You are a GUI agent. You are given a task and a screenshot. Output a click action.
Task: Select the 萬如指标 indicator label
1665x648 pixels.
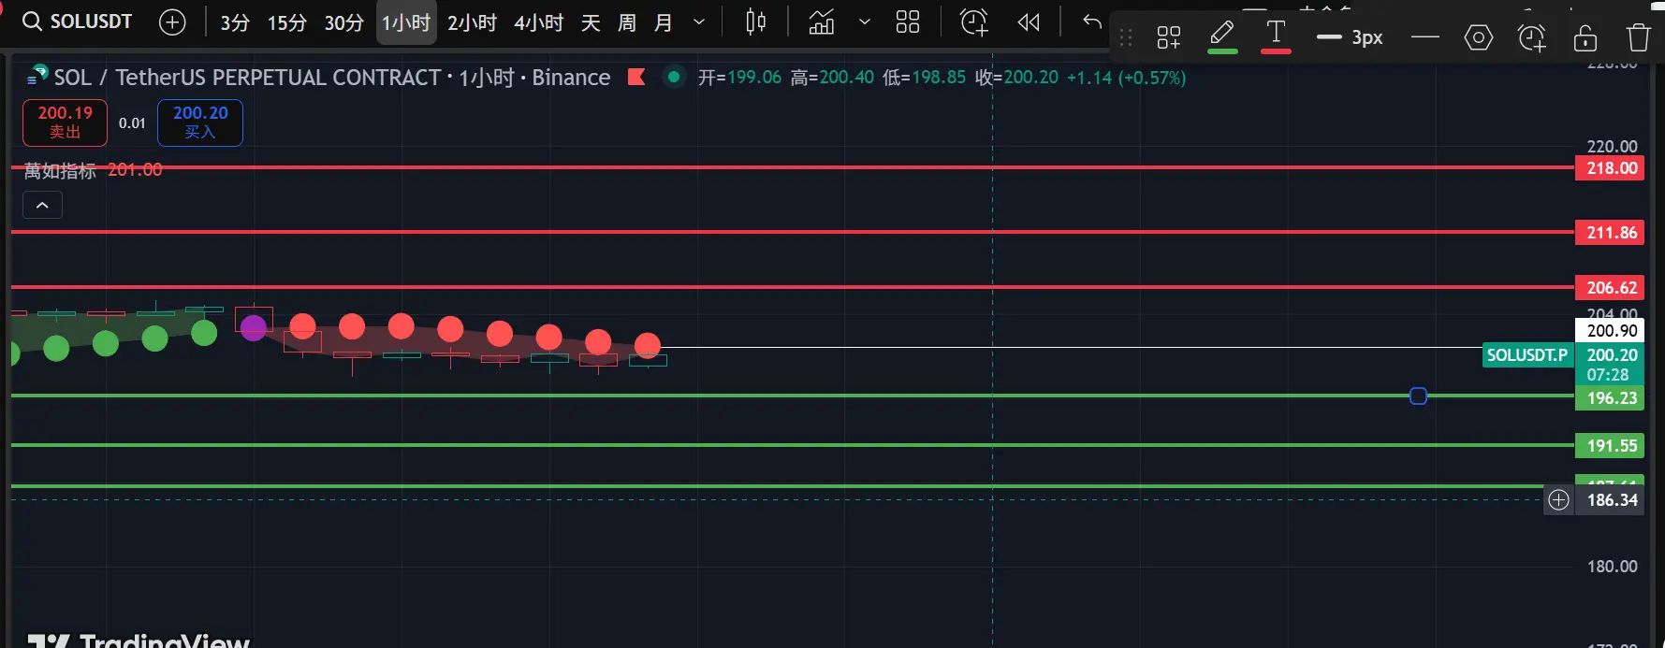60,170
